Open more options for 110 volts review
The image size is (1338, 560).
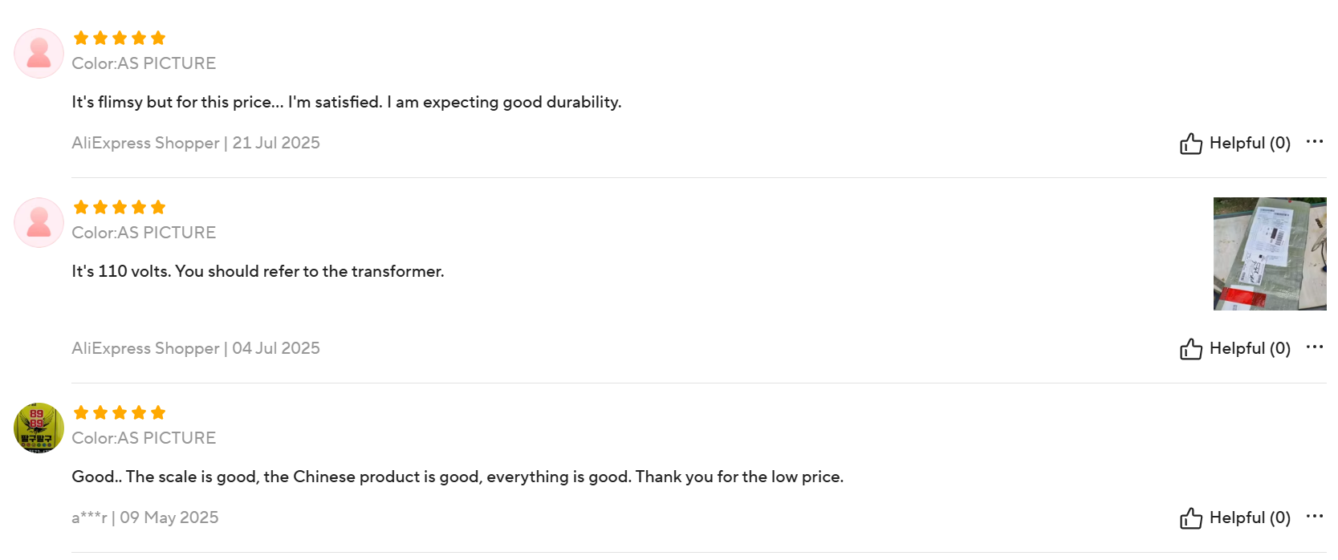[x=1314, y=347]
